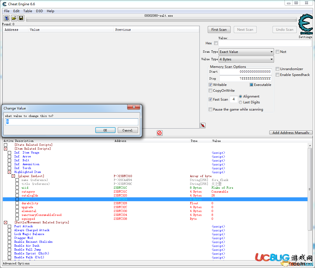Enable the Enable Wall Jump script
The width and height of the screenshot is (315, 268).
(x=9, y=250)
